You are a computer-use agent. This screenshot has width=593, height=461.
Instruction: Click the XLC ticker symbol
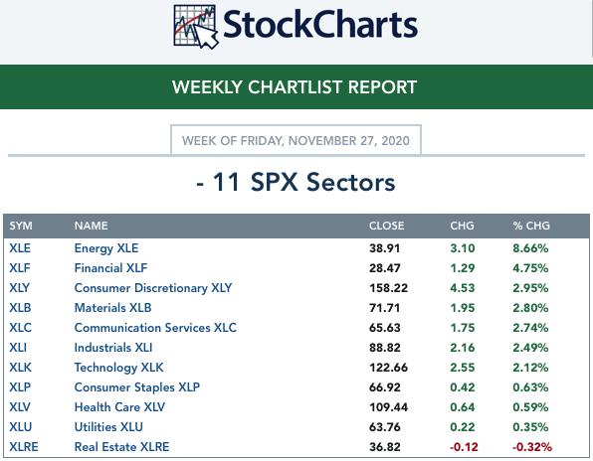click(x=21, y=328)
